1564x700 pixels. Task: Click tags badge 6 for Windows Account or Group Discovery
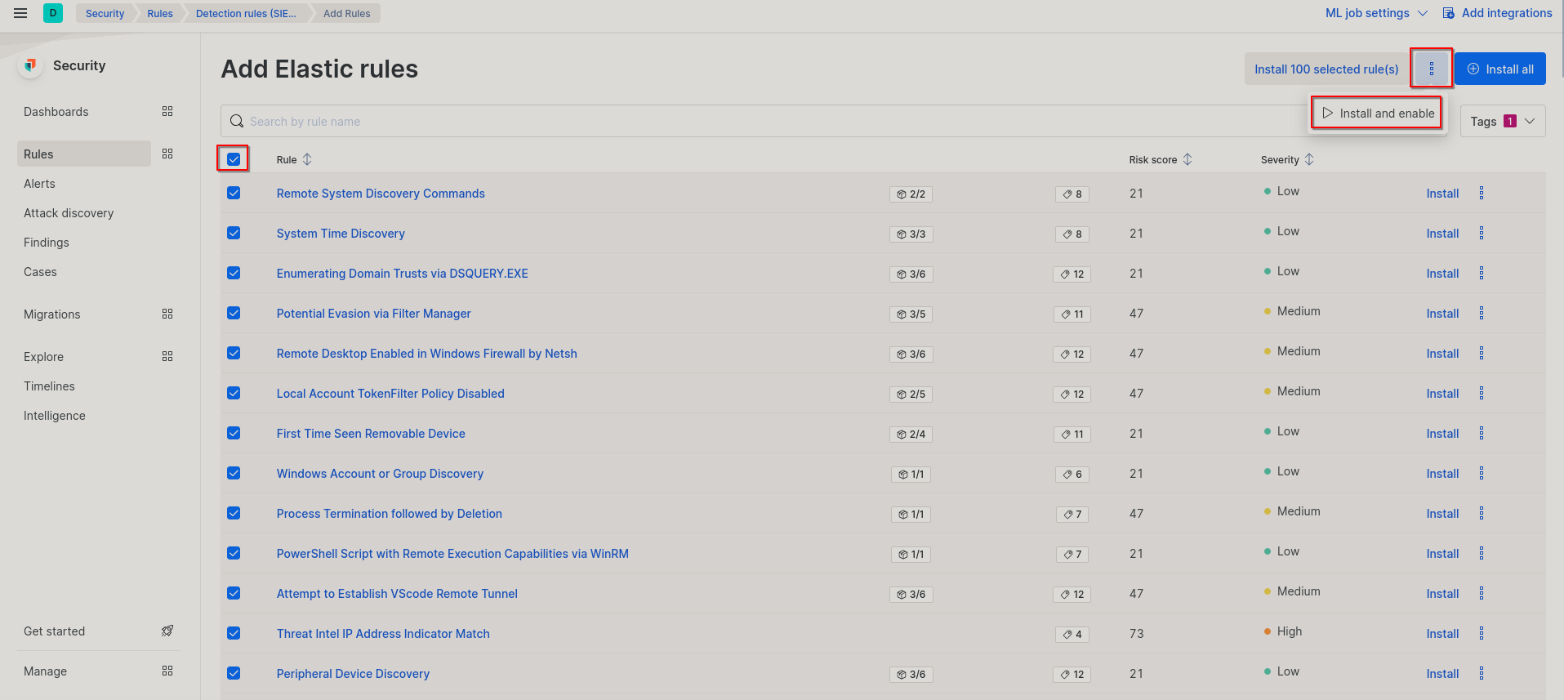1072,475
